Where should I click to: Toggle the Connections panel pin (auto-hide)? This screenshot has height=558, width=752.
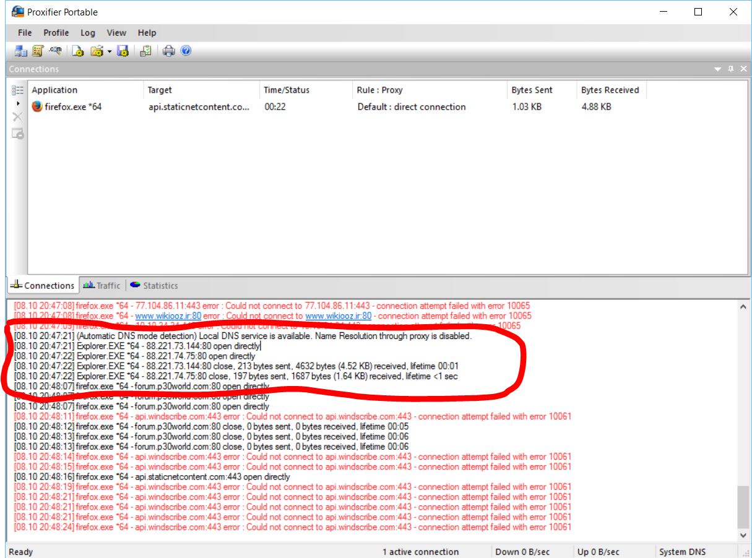(x=730, y=69)
